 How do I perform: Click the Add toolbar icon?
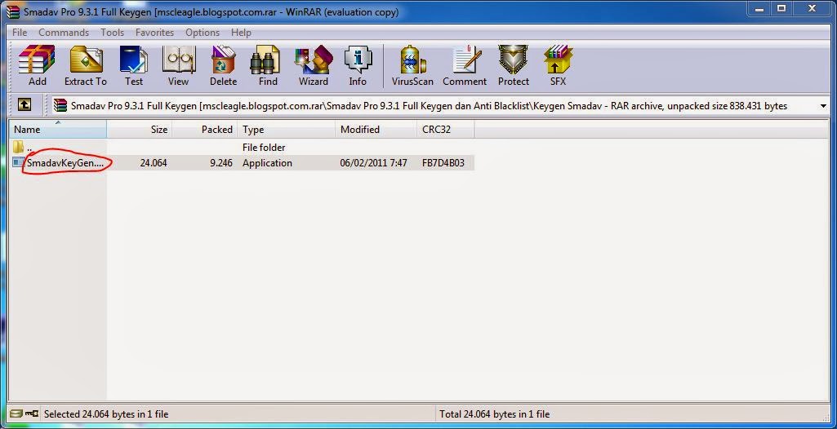37,66
